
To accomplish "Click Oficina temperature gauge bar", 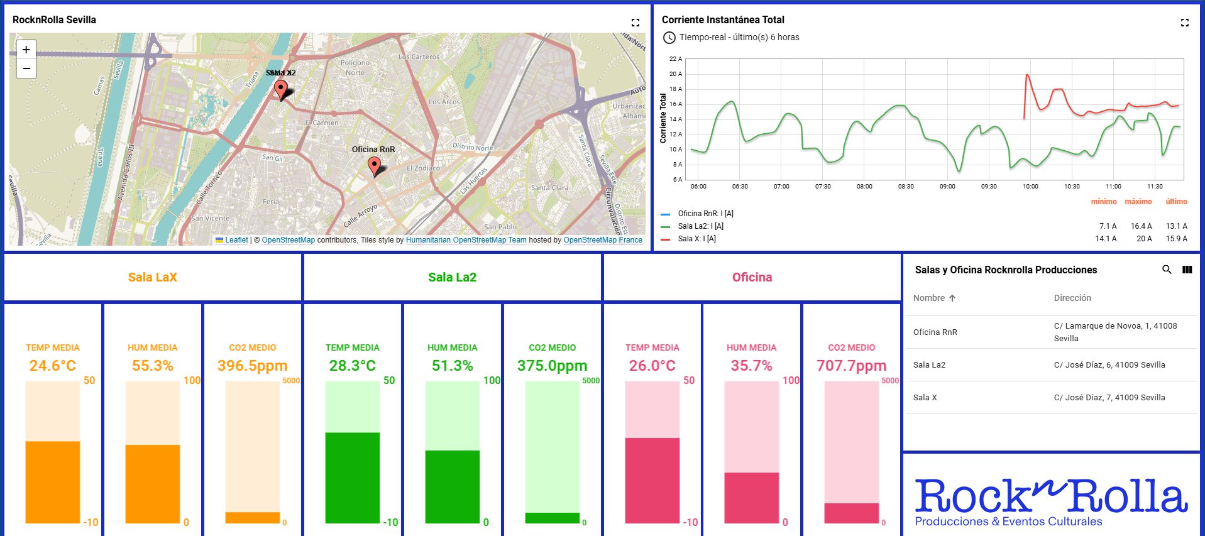I will 652,452.
